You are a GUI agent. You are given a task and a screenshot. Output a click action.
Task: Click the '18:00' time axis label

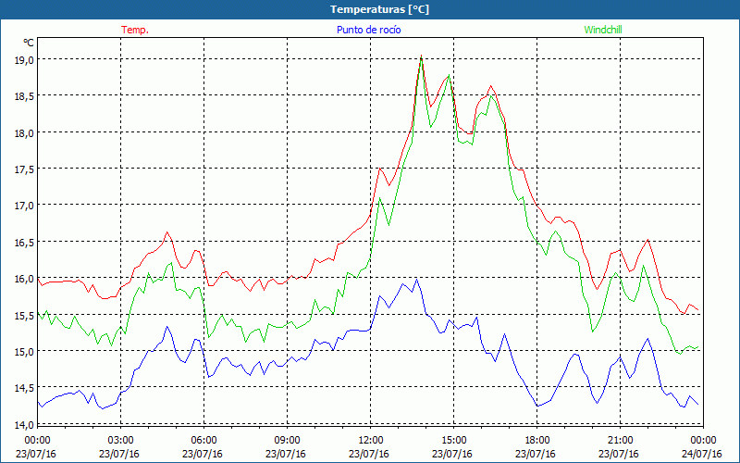[x=536, y=441]
